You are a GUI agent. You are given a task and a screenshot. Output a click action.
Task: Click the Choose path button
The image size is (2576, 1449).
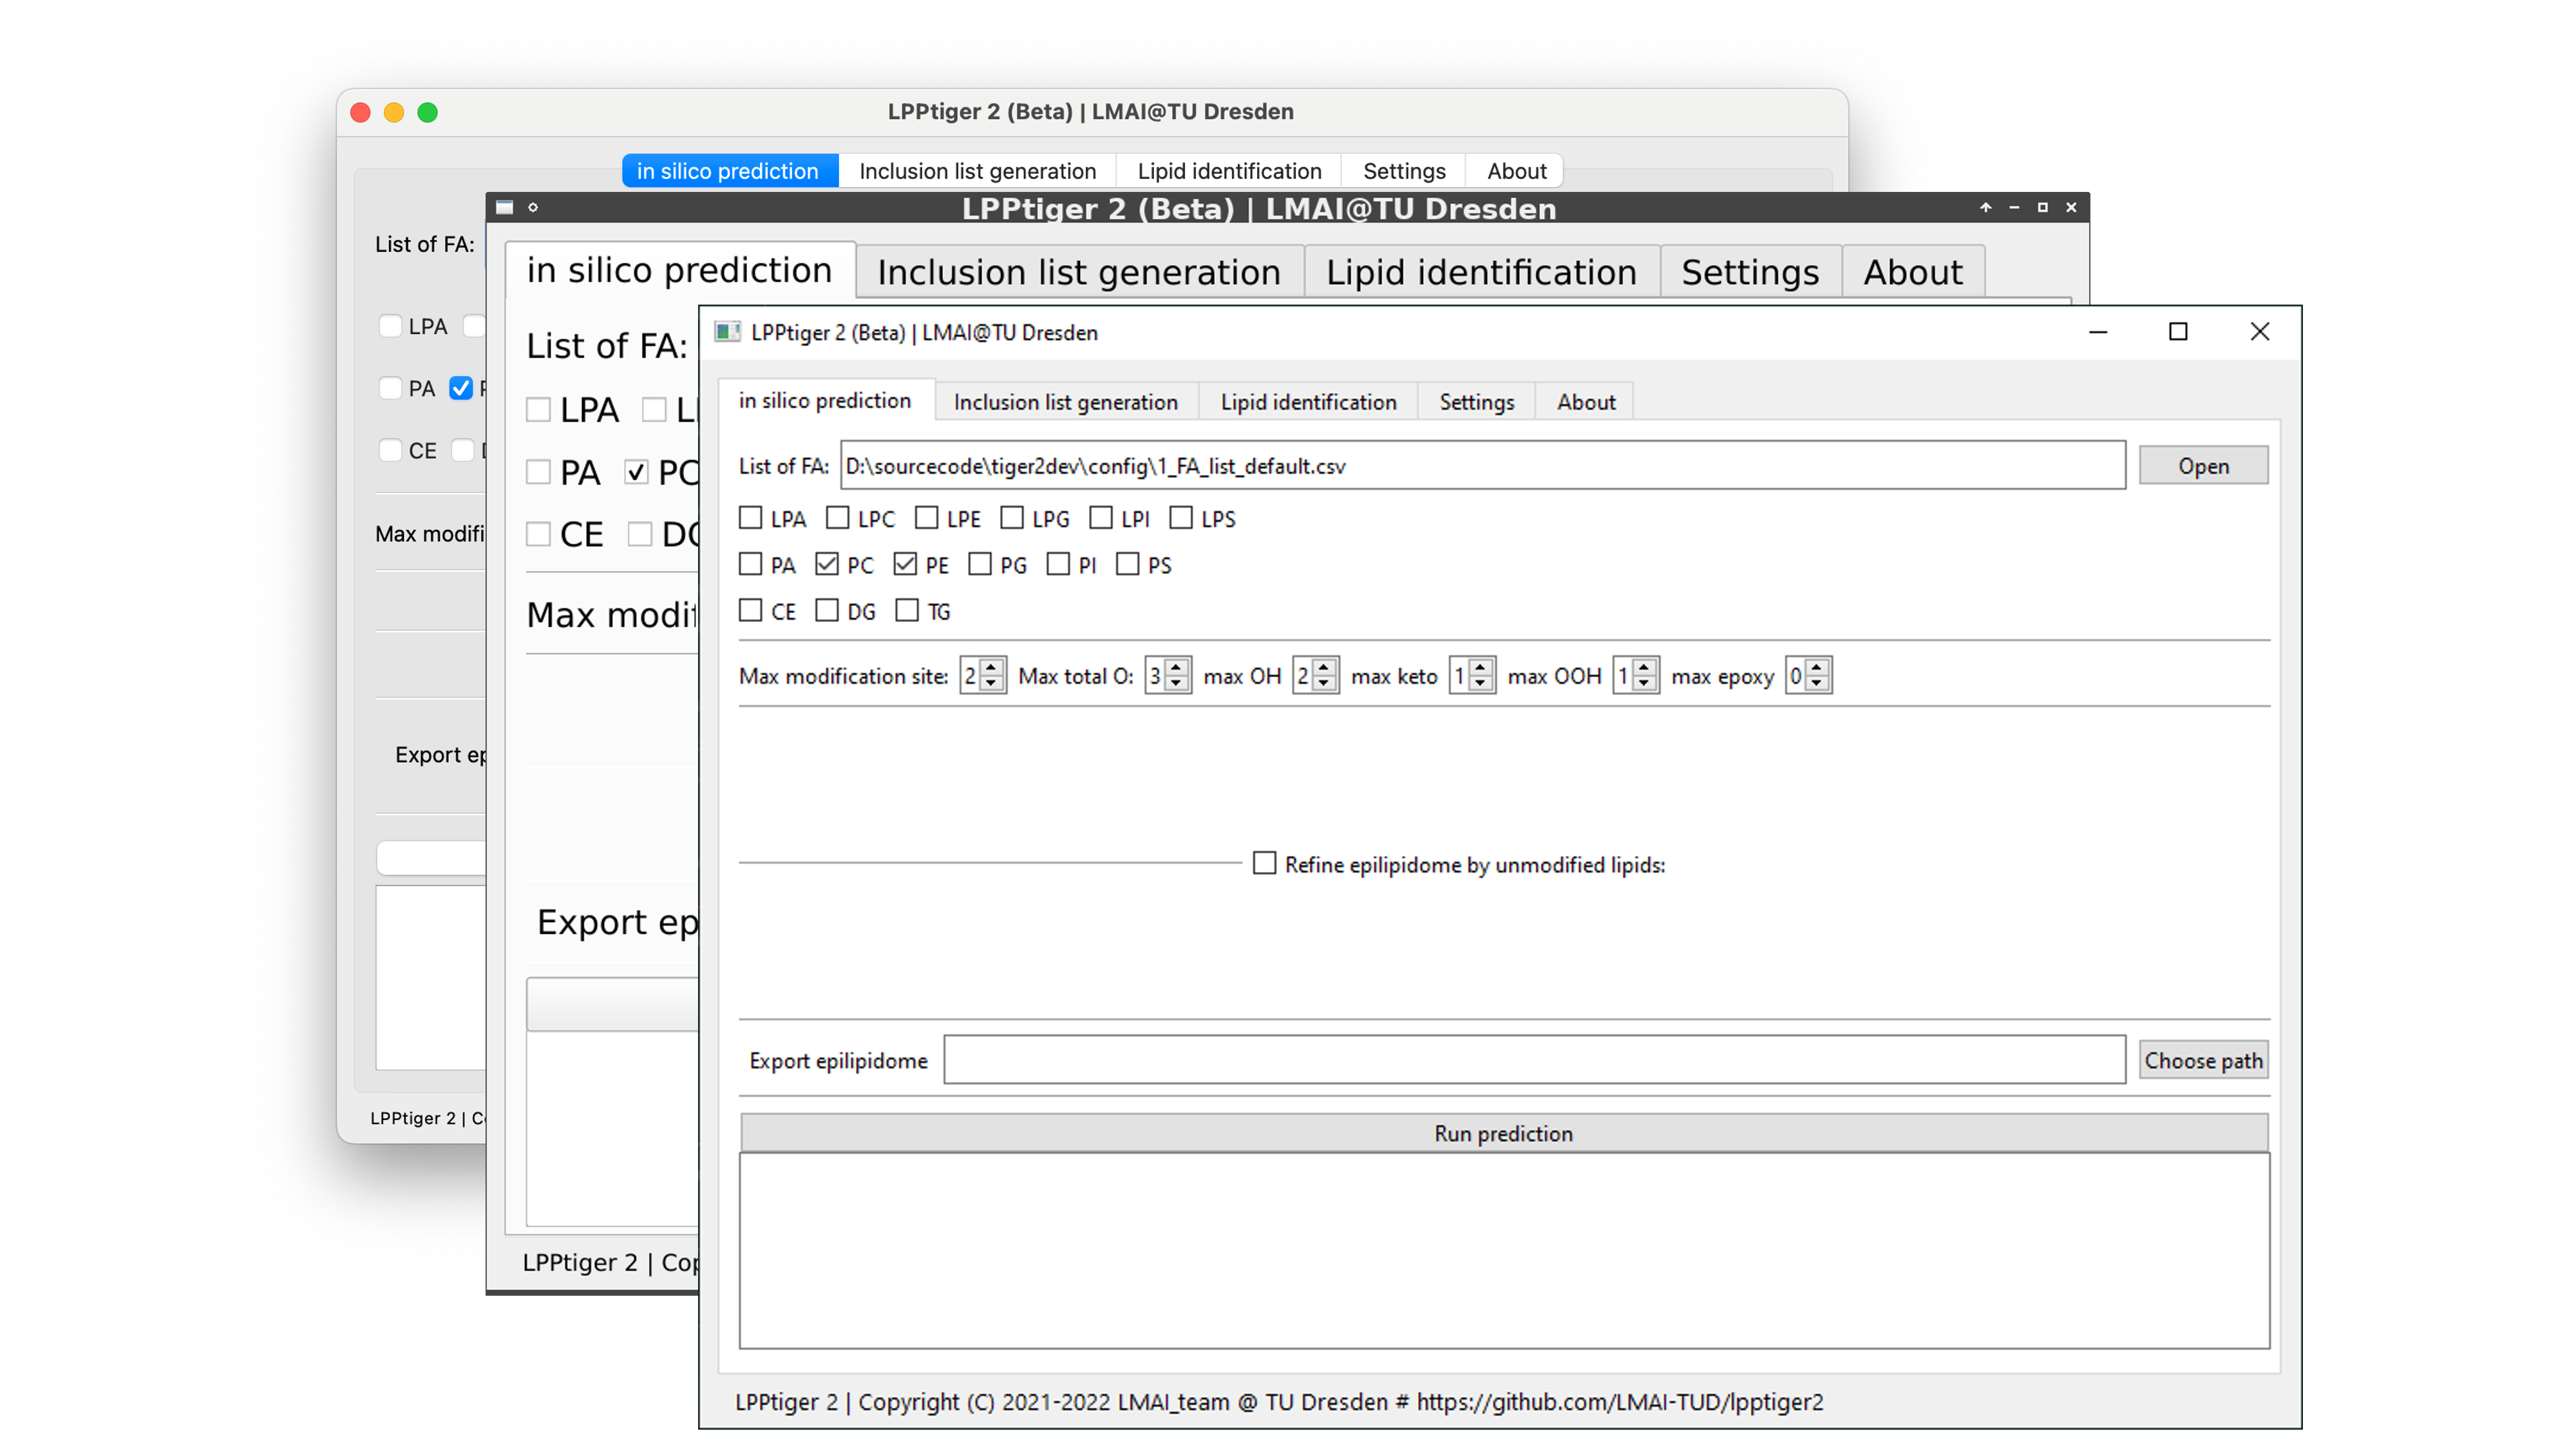coord(2203,1060)
